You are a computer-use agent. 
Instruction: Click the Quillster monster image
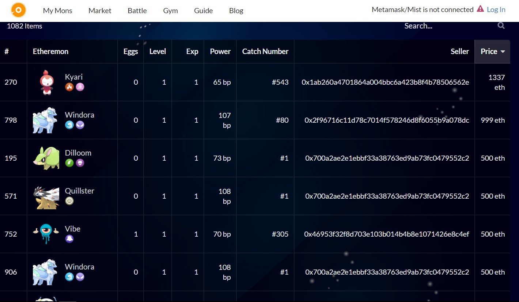46,197
